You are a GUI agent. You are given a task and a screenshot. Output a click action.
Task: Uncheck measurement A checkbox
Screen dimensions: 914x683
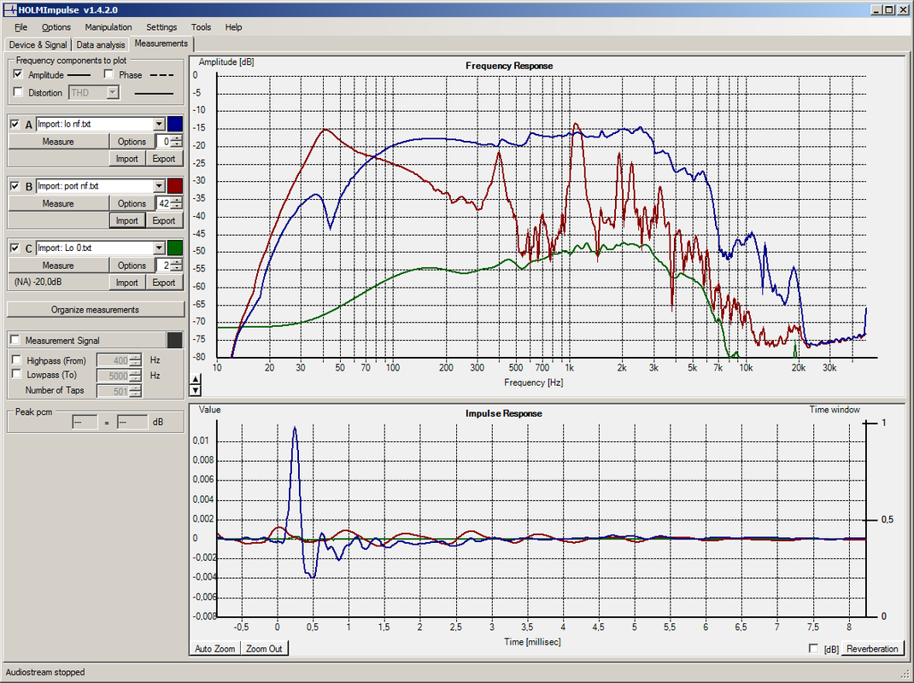15,124
